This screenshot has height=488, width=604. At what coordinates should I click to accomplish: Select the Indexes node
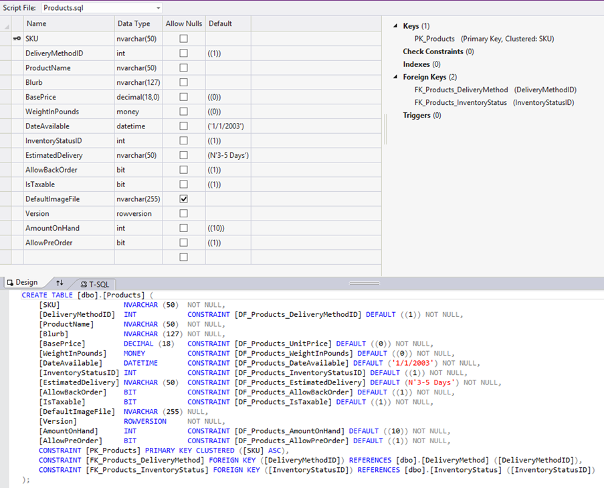click(422, 64)
